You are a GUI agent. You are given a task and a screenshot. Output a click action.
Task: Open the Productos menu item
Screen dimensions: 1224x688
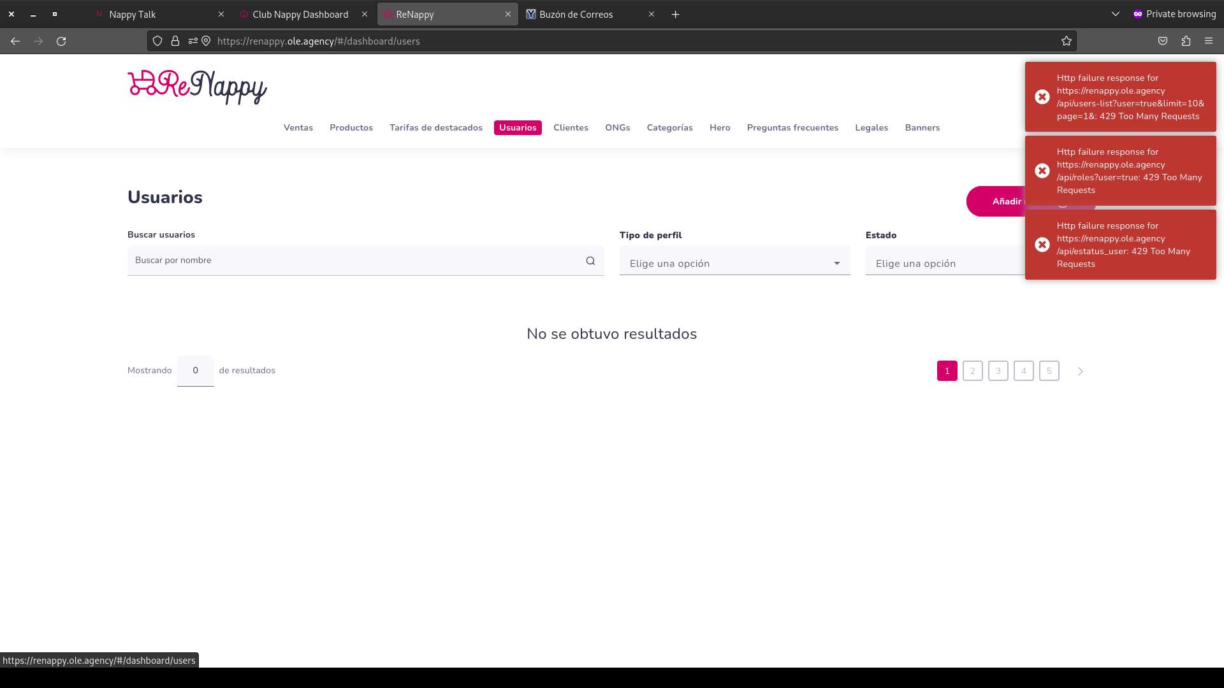click(x=351, y=127)
